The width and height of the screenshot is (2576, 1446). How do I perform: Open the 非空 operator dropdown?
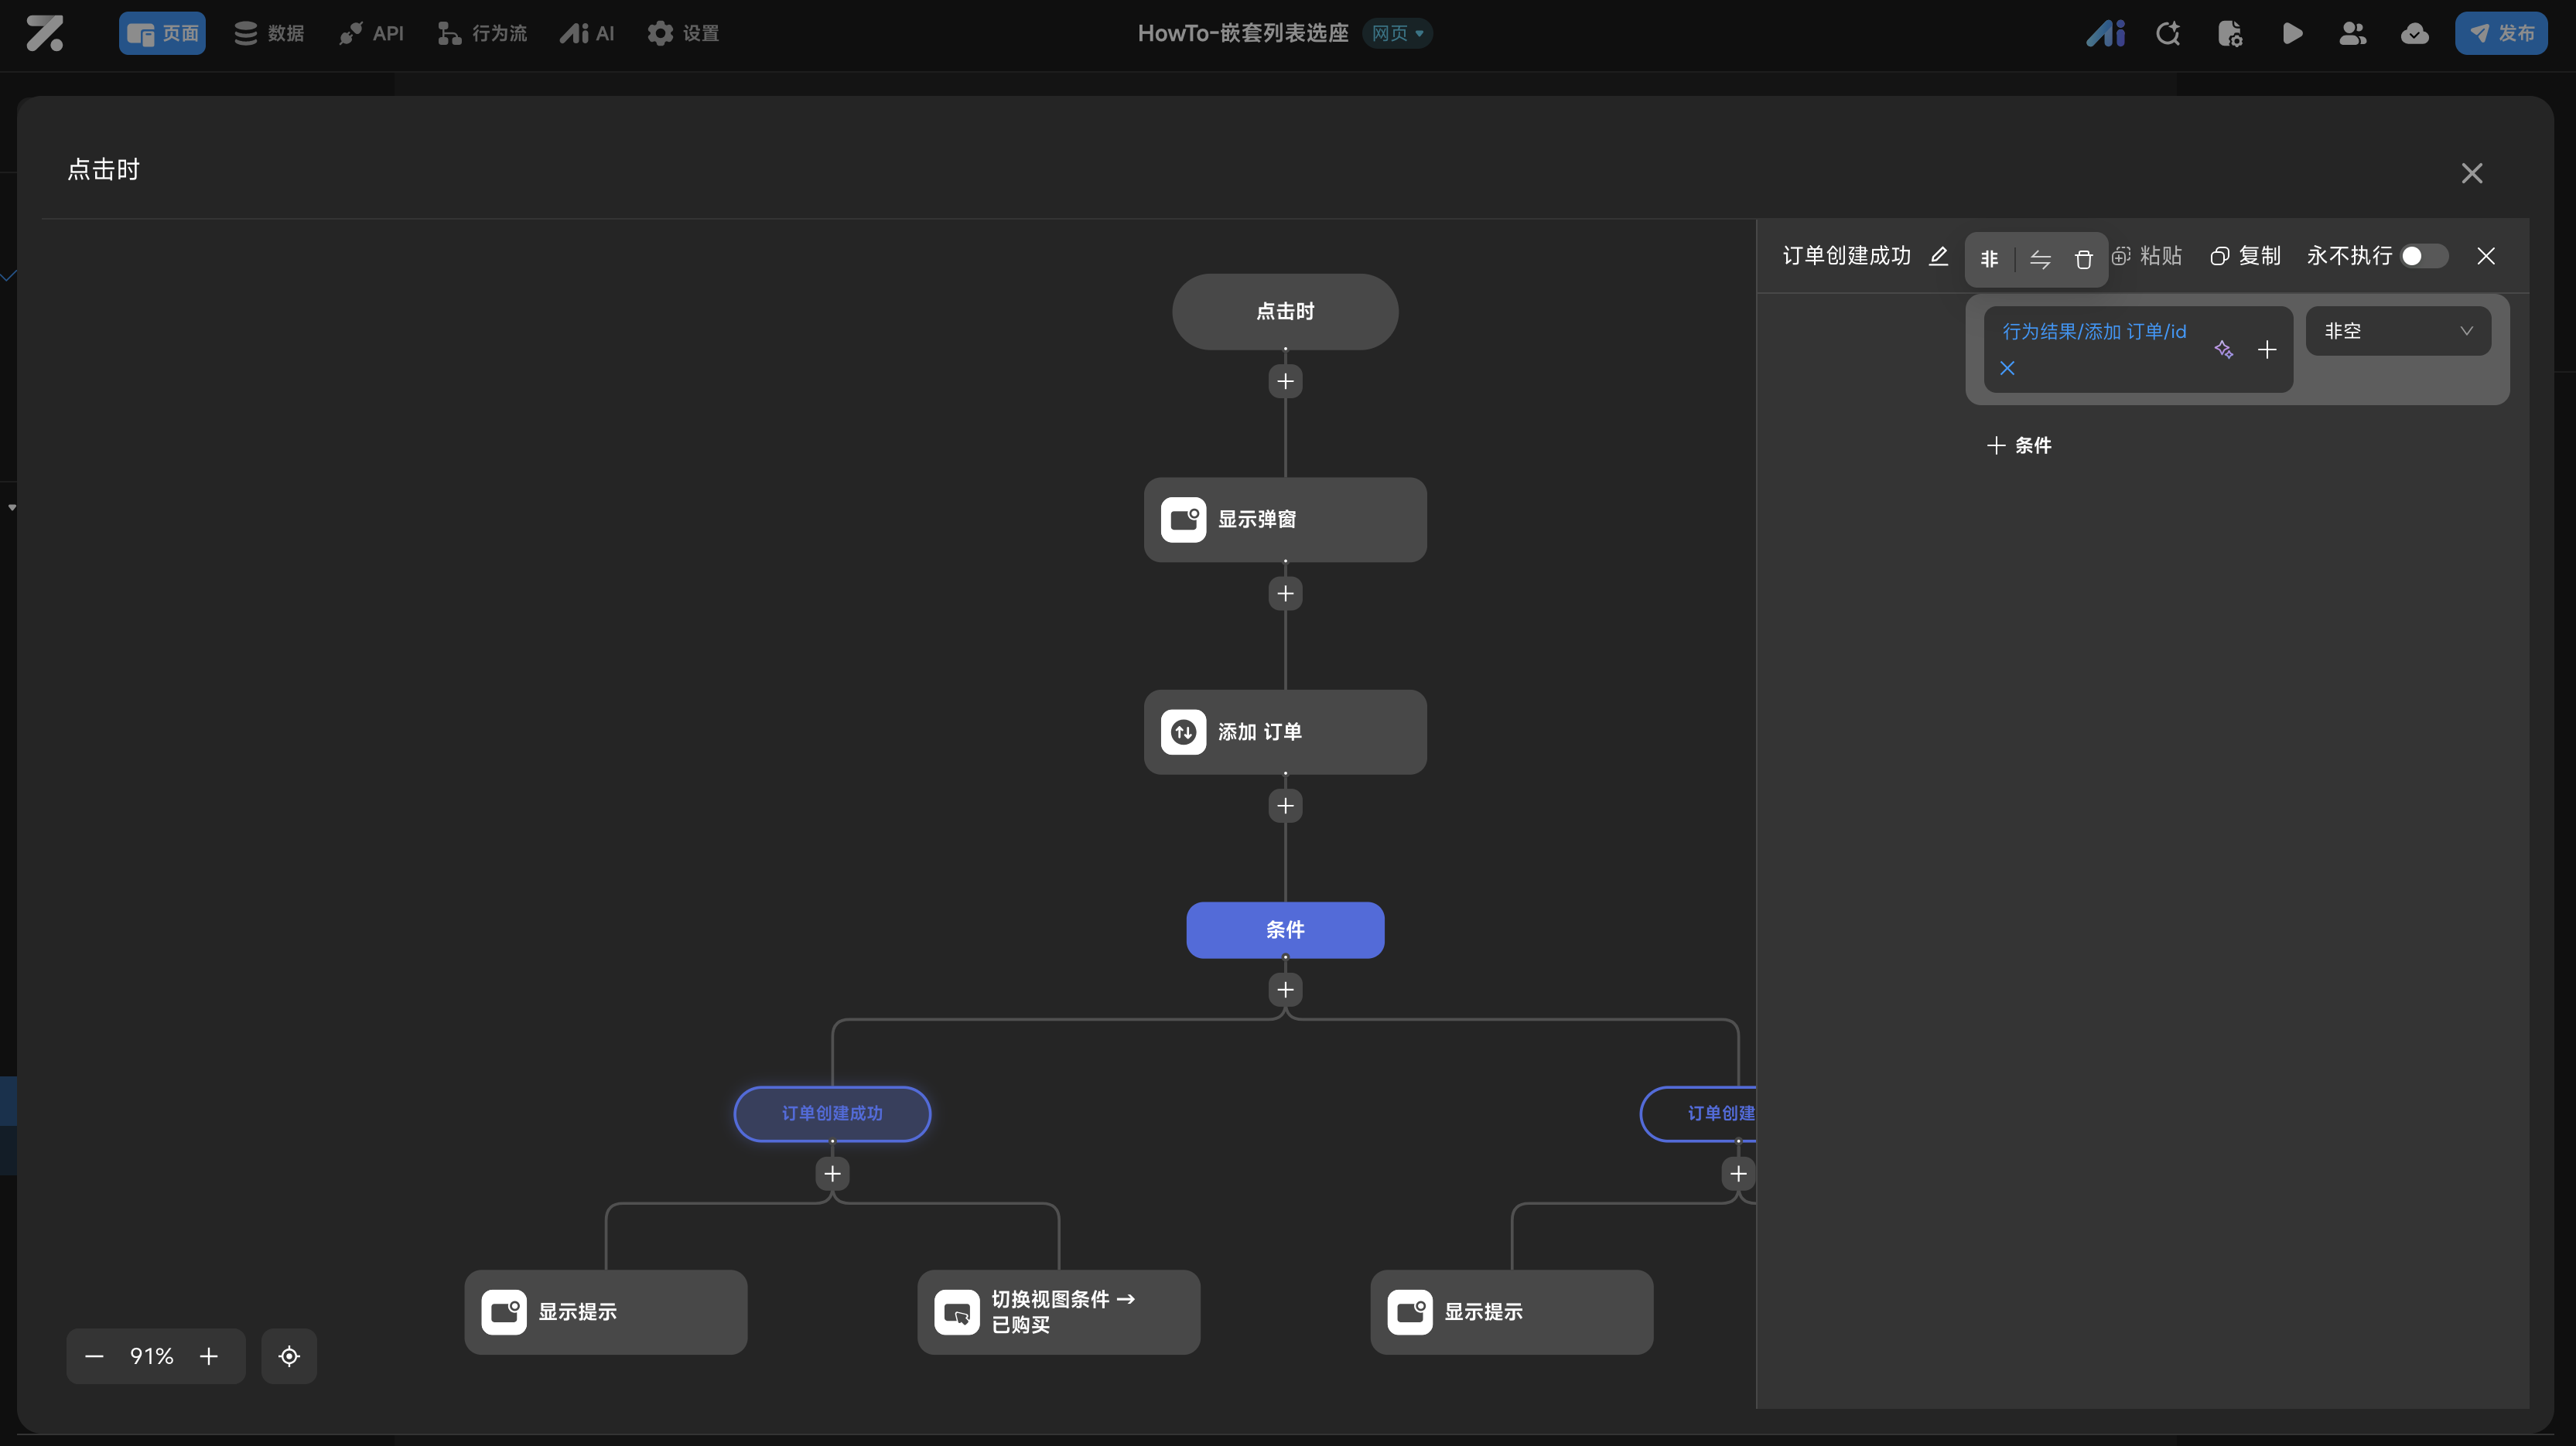2397,331
